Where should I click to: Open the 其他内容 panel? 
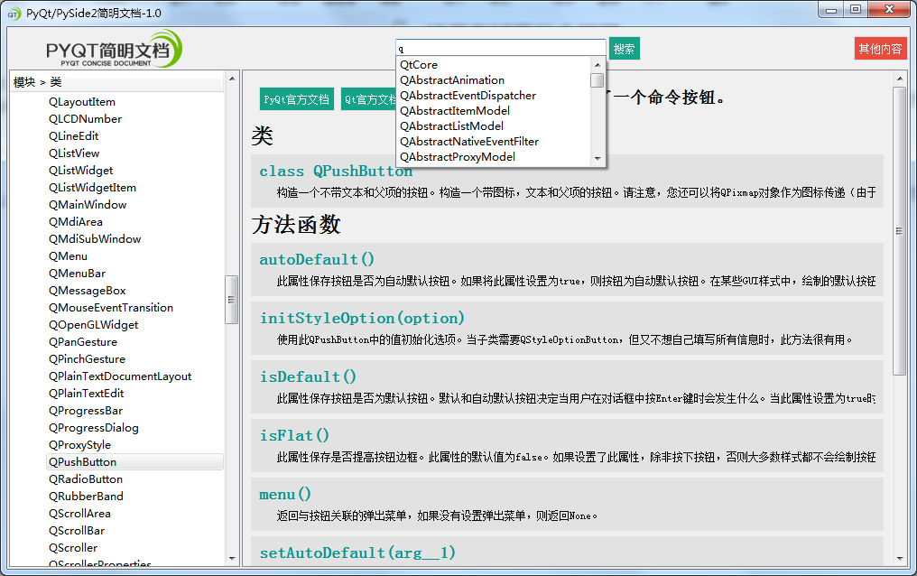880,49
